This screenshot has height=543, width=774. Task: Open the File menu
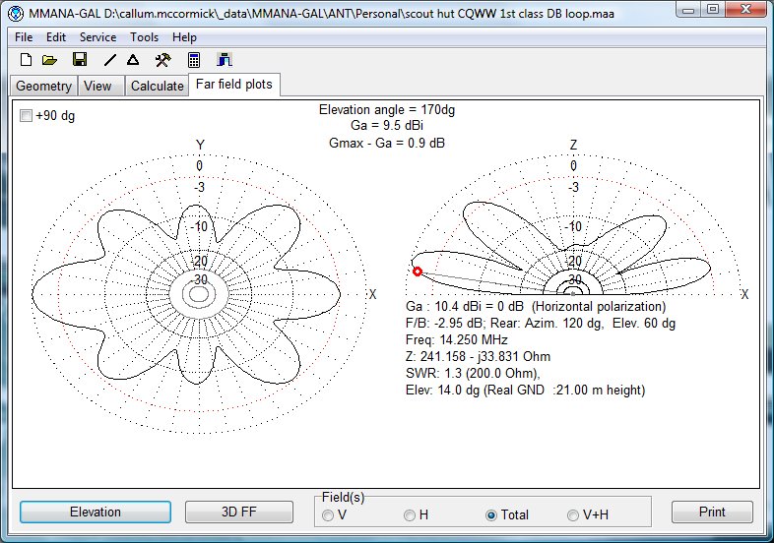[x=24, y=36]
